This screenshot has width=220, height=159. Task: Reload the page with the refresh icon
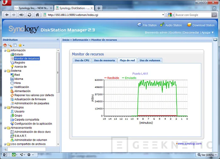pyautogui.click(x=30, y=15)
